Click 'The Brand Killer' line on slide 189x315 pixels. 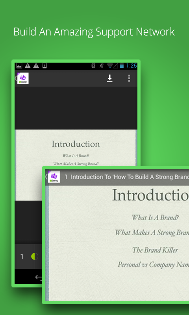point(155,250)
